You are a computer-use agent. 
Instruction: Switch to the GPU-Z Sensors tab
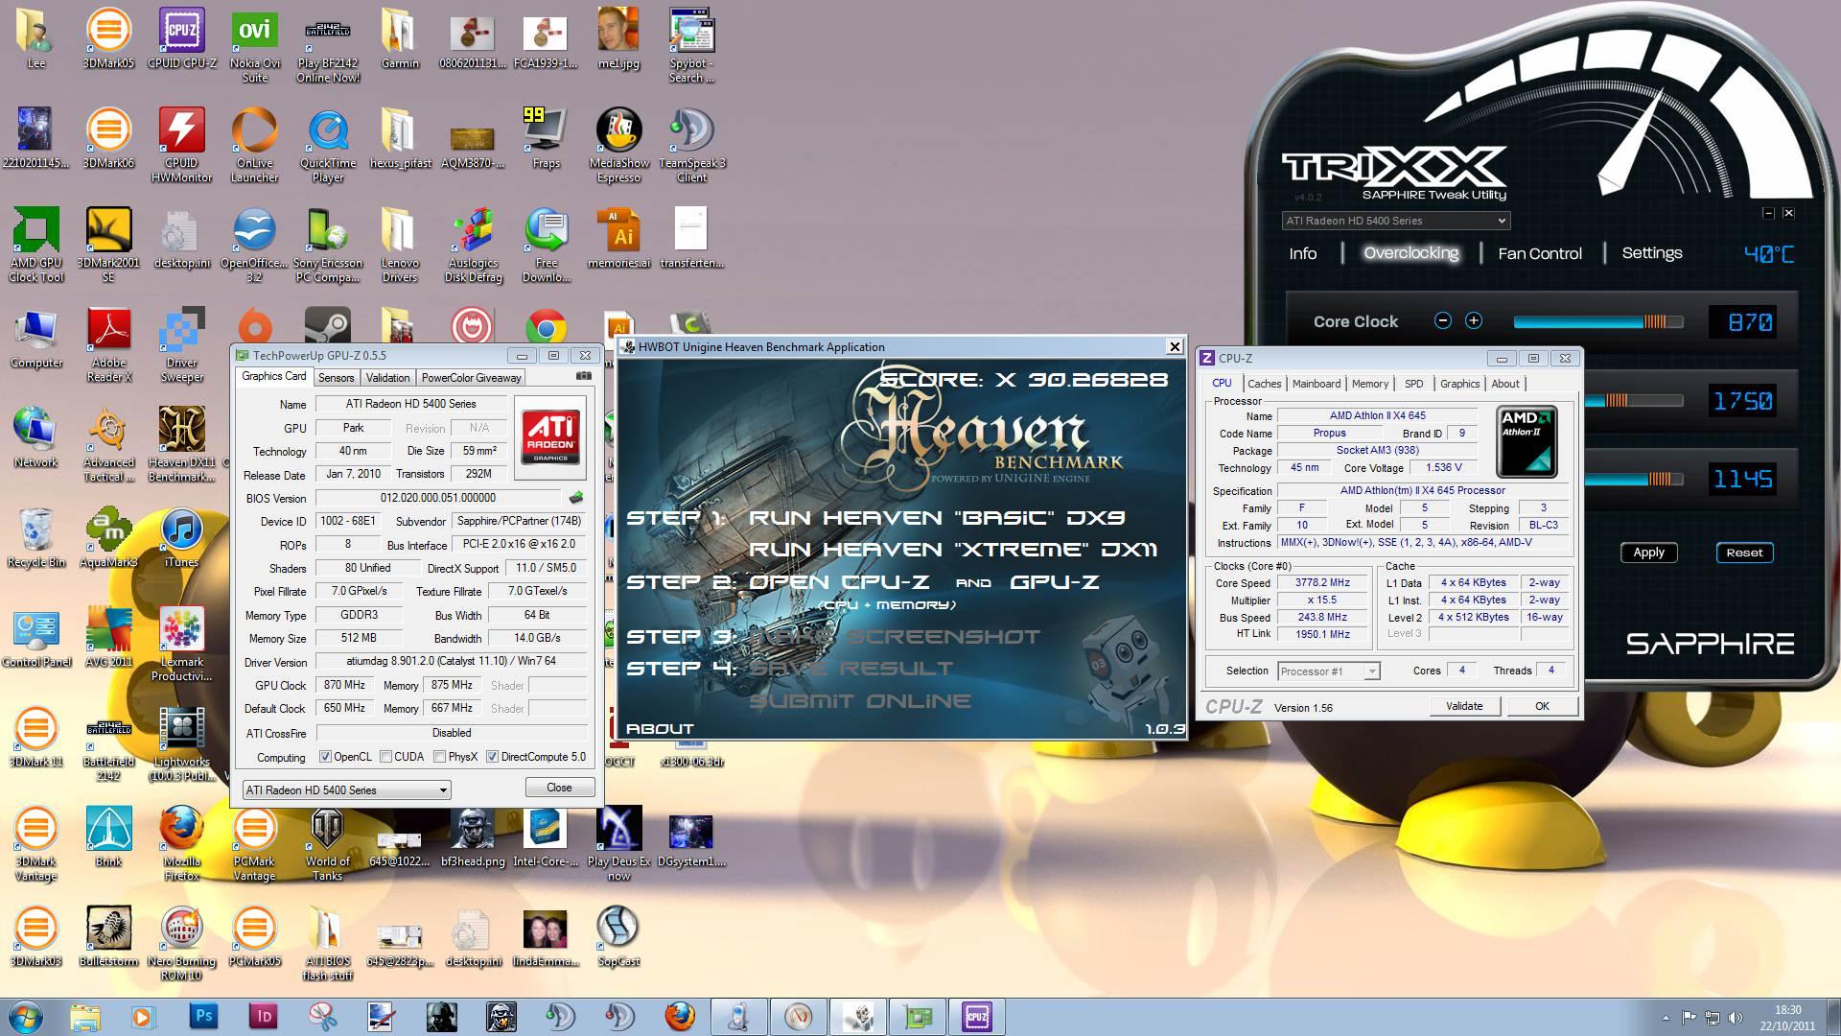click(337, 378)
